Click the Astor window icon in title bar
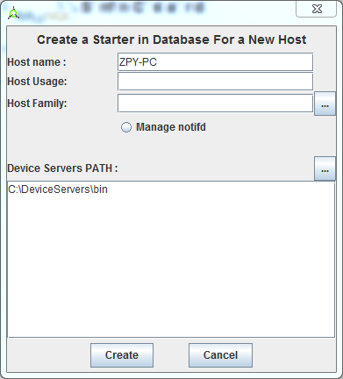The width and height of the screenshot is (343, 379). (13, 14)
